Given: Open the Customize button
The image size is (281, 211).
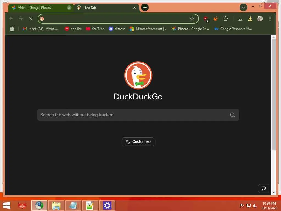Looking at the screenshot, I should (x=138, y=142).
